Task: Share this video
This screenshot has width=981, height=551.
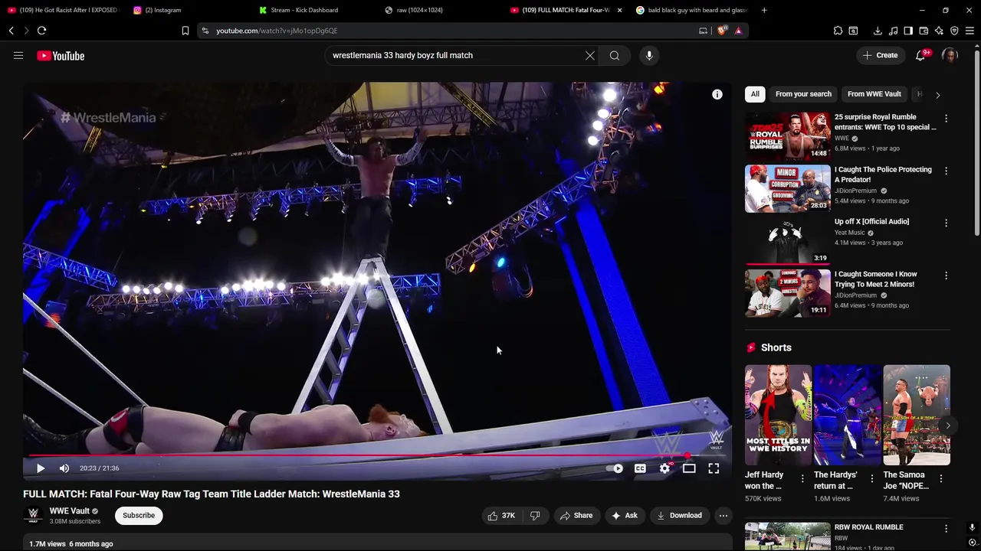Action: 576,516
